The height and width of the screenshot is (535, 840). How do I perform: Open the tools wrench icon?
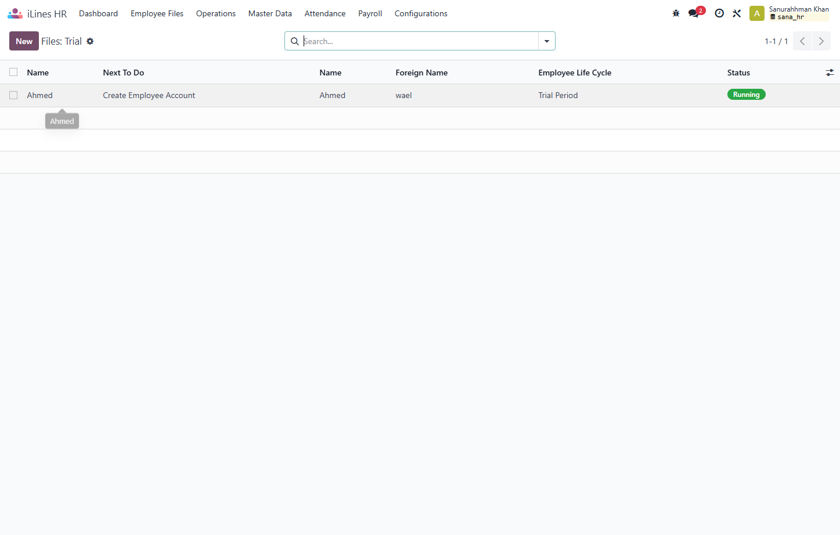[x=737, y=13]
